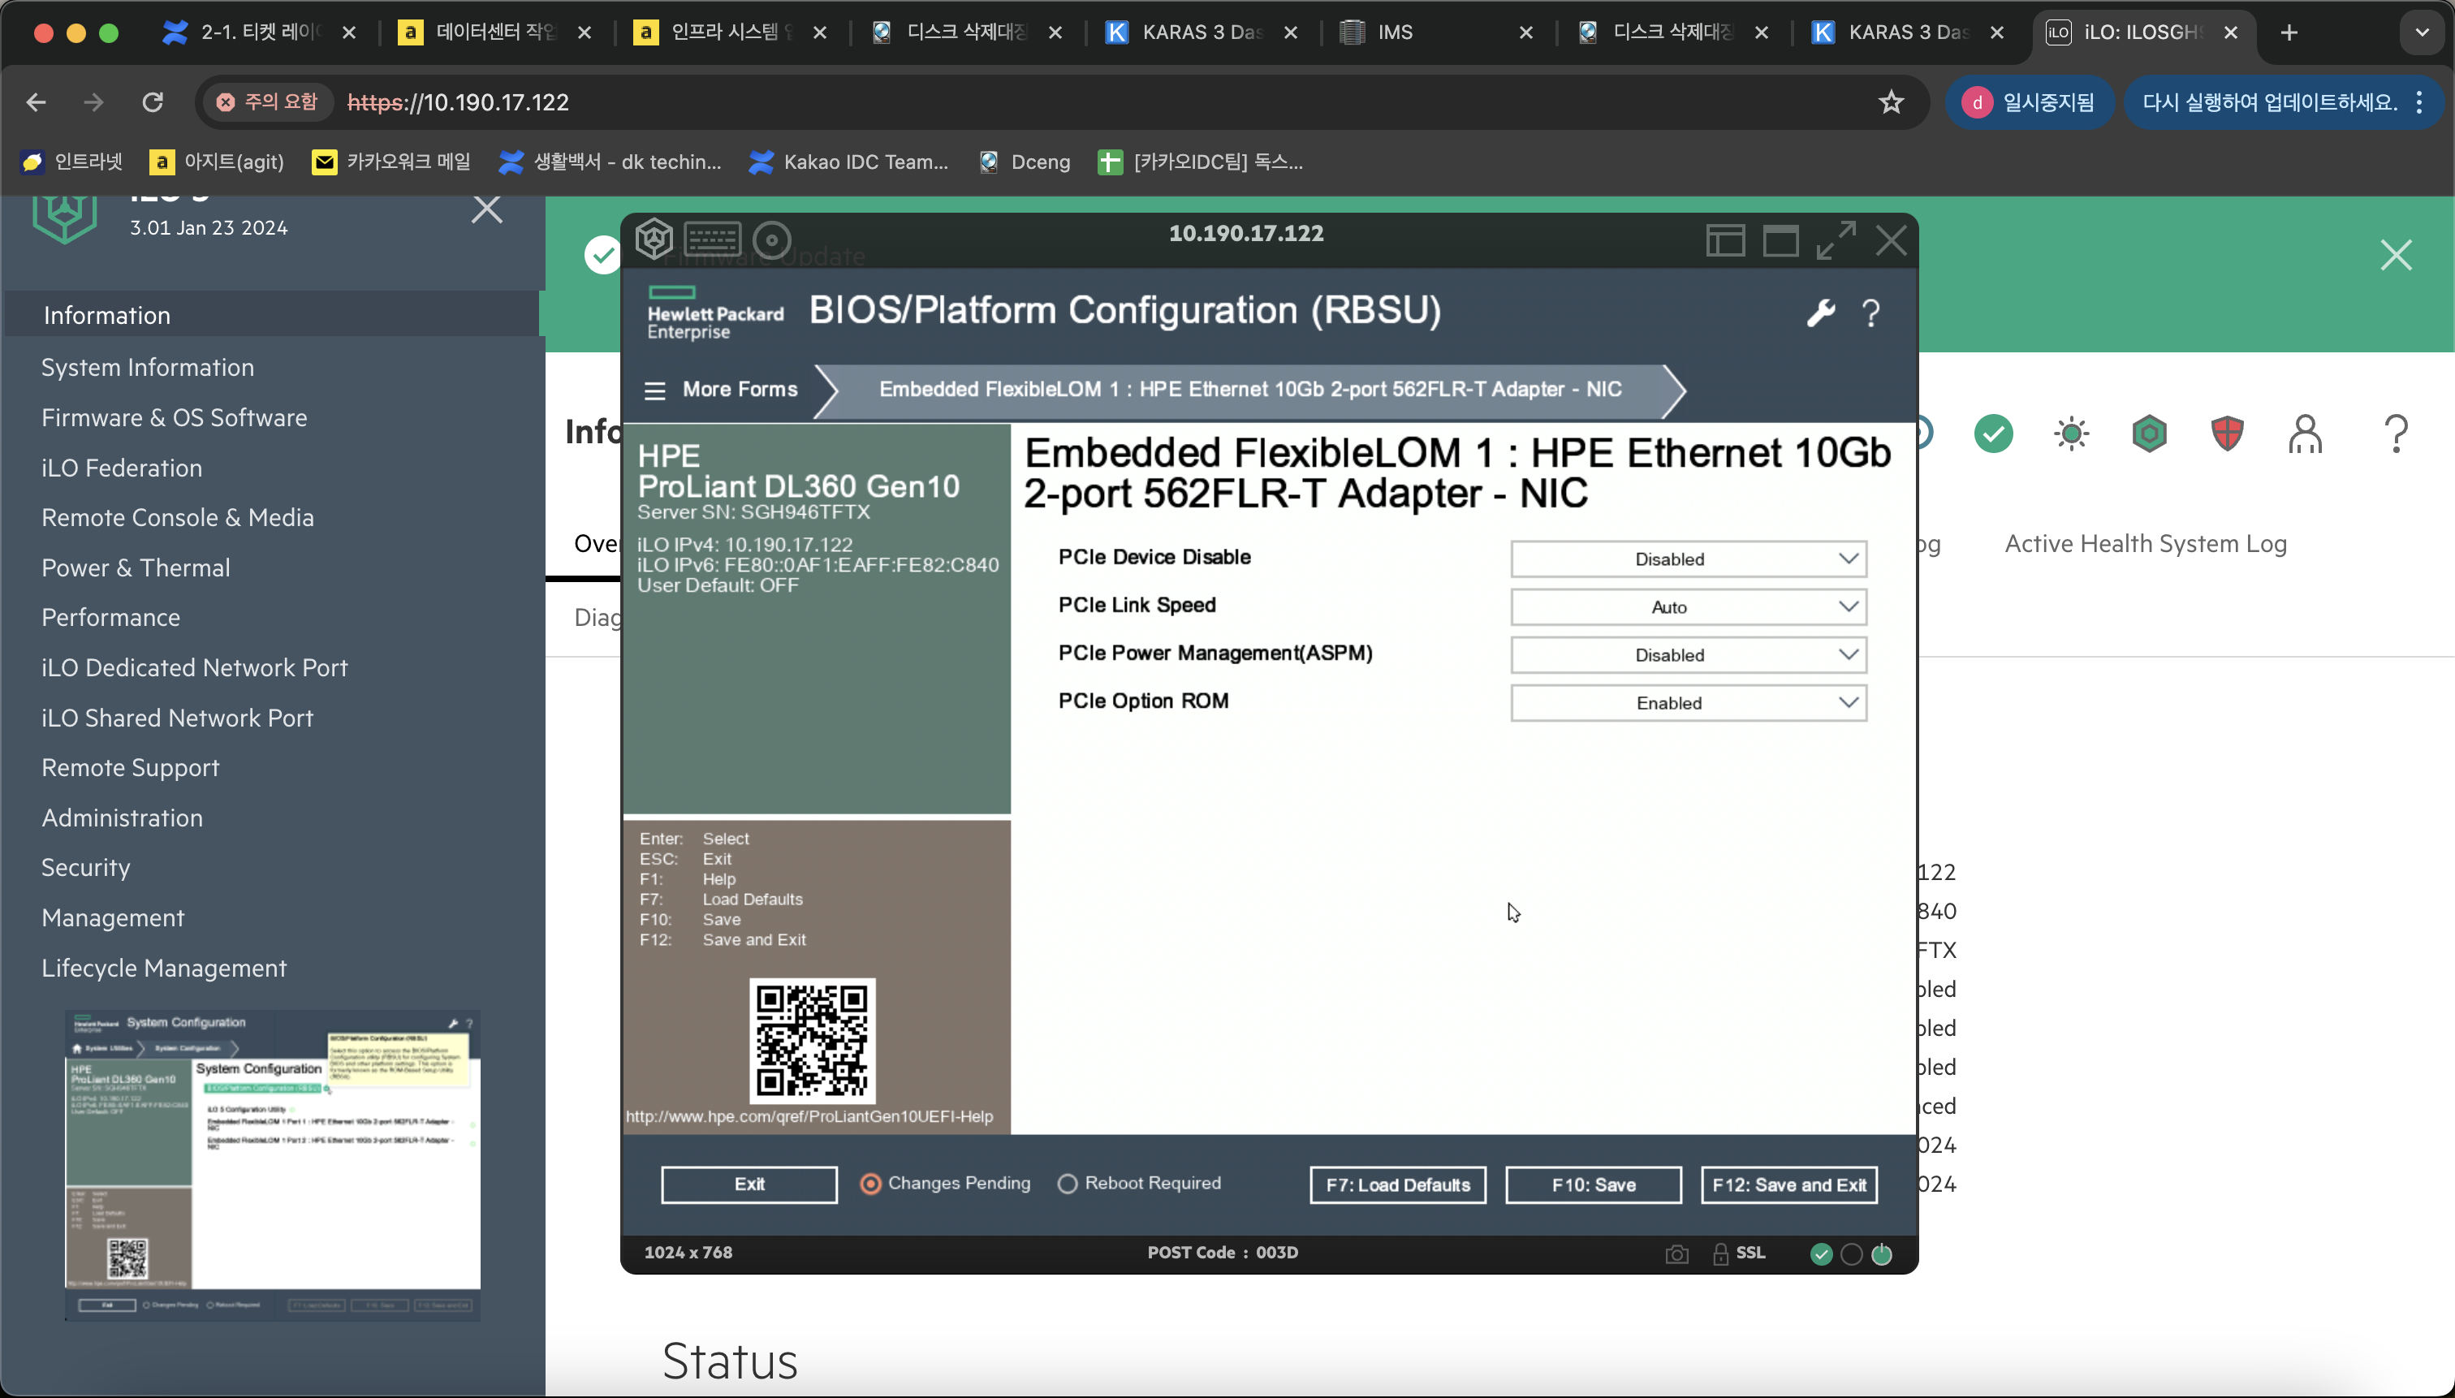Click 다시 실행하여 업데이트 button
Image resolution: width=2455 pixels, height=1398 pixels.
point(2284,101)
